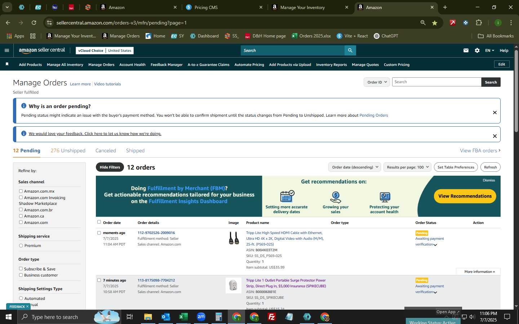
Task: Select order 112-9702526-2009016 checkbox
Action: (99, 233)
